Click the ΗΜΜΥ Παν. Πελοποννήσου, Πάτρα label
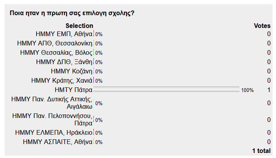This screenshot has height=158, width=276. [x=52, y=120]
